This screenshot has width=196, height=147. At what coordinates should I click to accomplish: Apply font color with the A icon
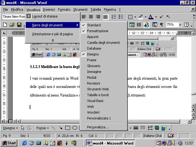point(151,17)
